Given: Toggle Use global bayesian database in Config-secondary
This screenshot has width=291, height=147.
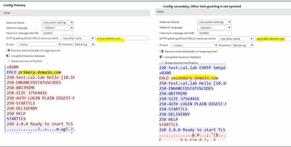Looking at the screenshot, I should click(x=162, y=57).
